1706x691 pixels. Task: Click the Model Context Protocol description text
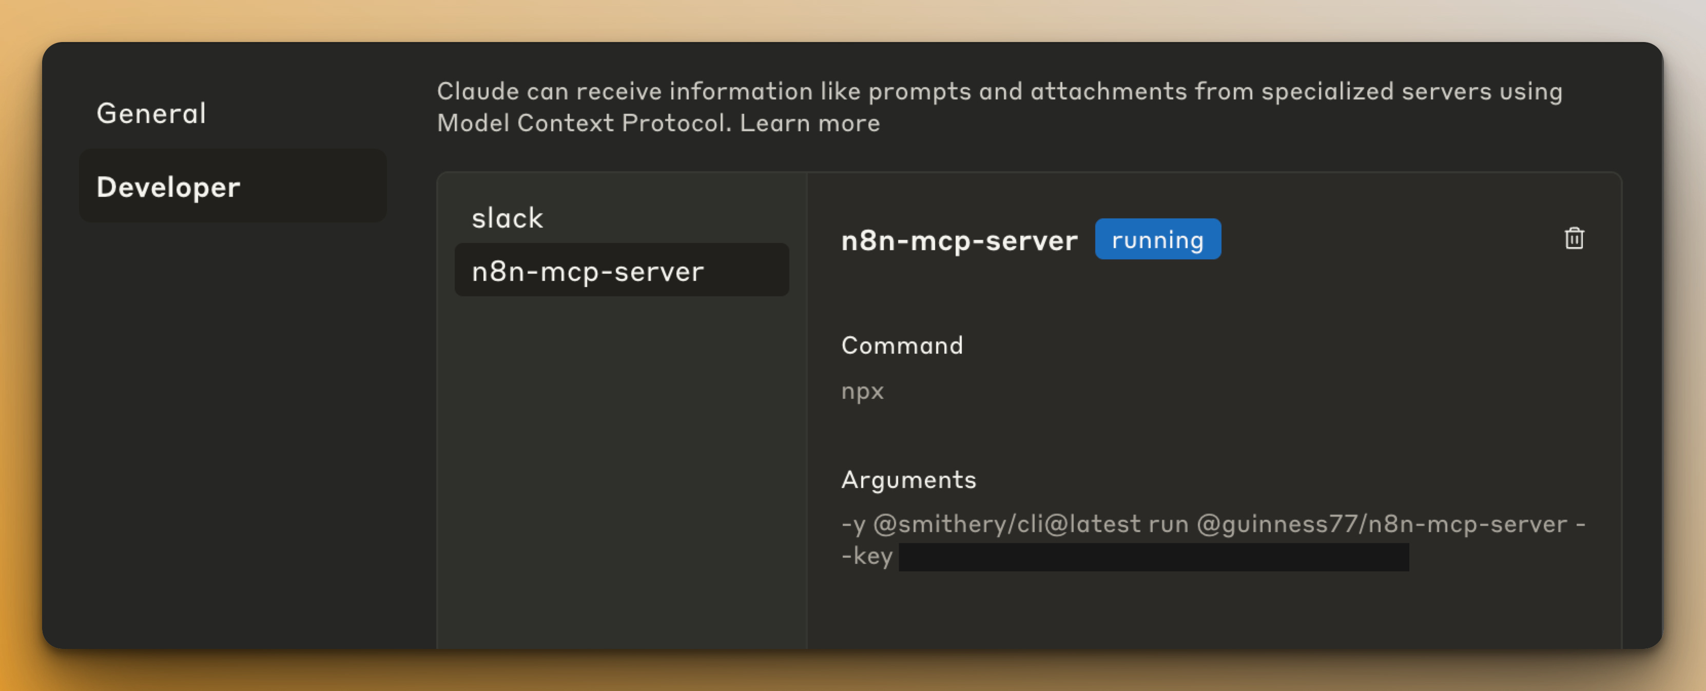[583, 124]
